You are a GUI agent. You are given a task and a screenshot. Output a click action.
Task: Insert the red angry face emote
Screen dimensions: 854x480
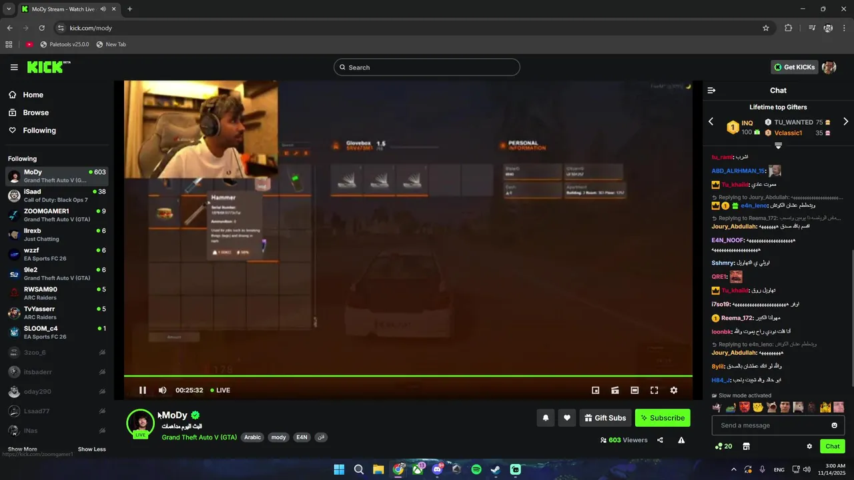click(744, 407)
